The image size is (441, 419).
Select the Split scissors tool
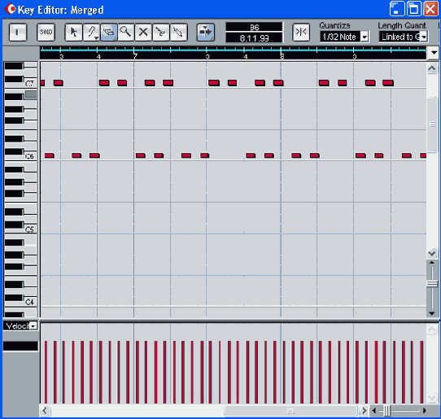(161, 32)
